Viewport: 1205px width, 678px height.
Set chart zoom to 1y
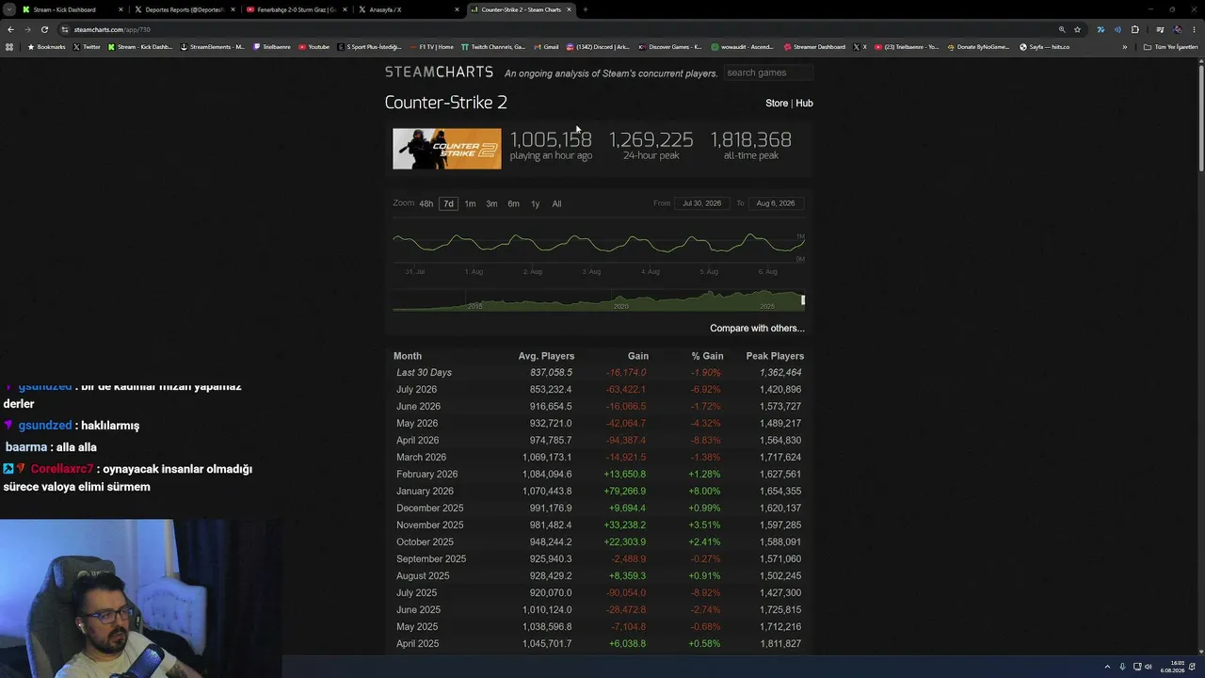pos(535,203)
